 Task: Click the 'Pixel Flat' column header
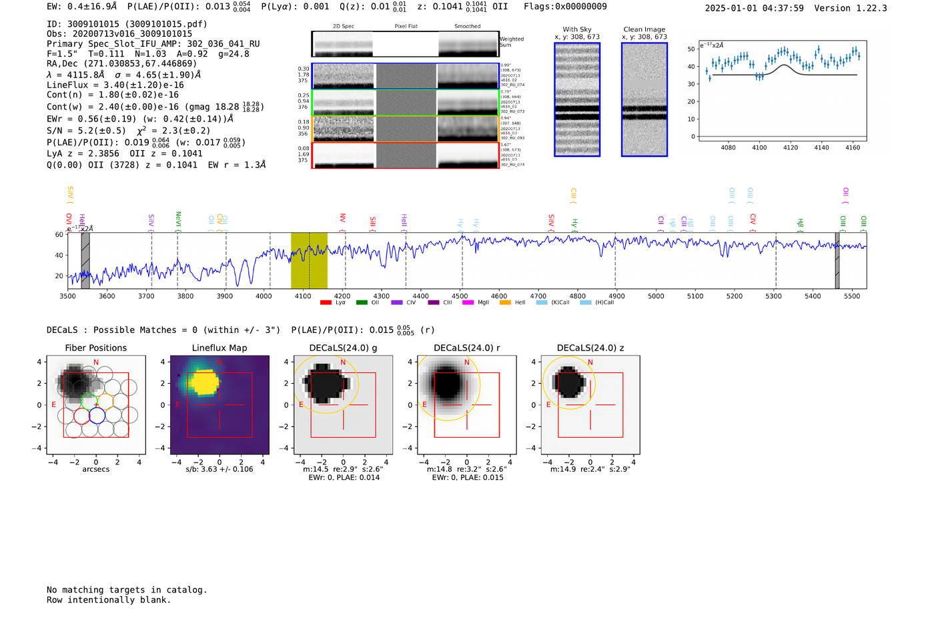(x=406, y=26)
